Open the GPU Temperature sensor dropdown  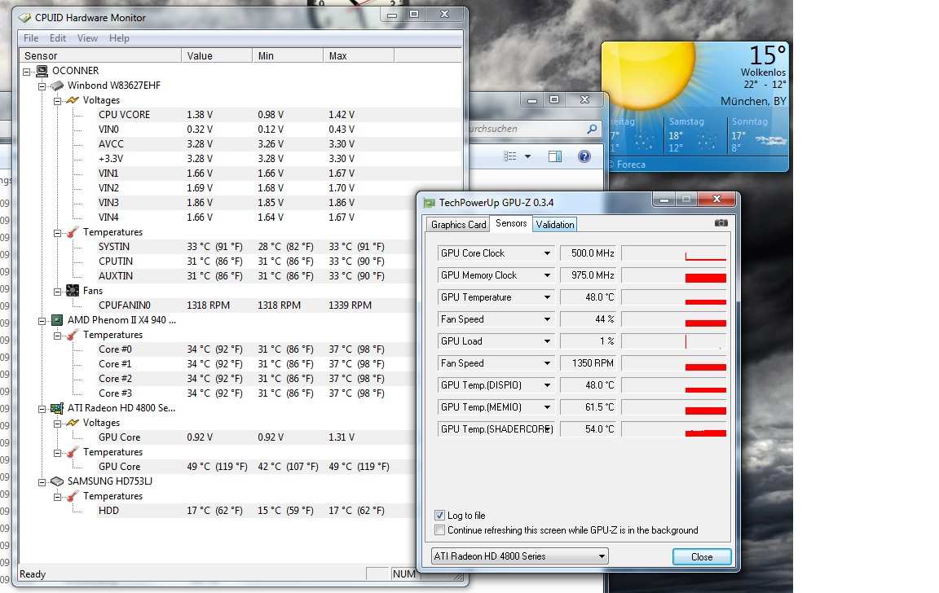(x=547, y=297)
